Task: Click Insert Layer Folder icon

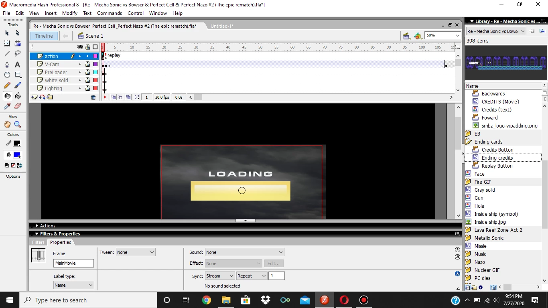Action: pos(50,97)
